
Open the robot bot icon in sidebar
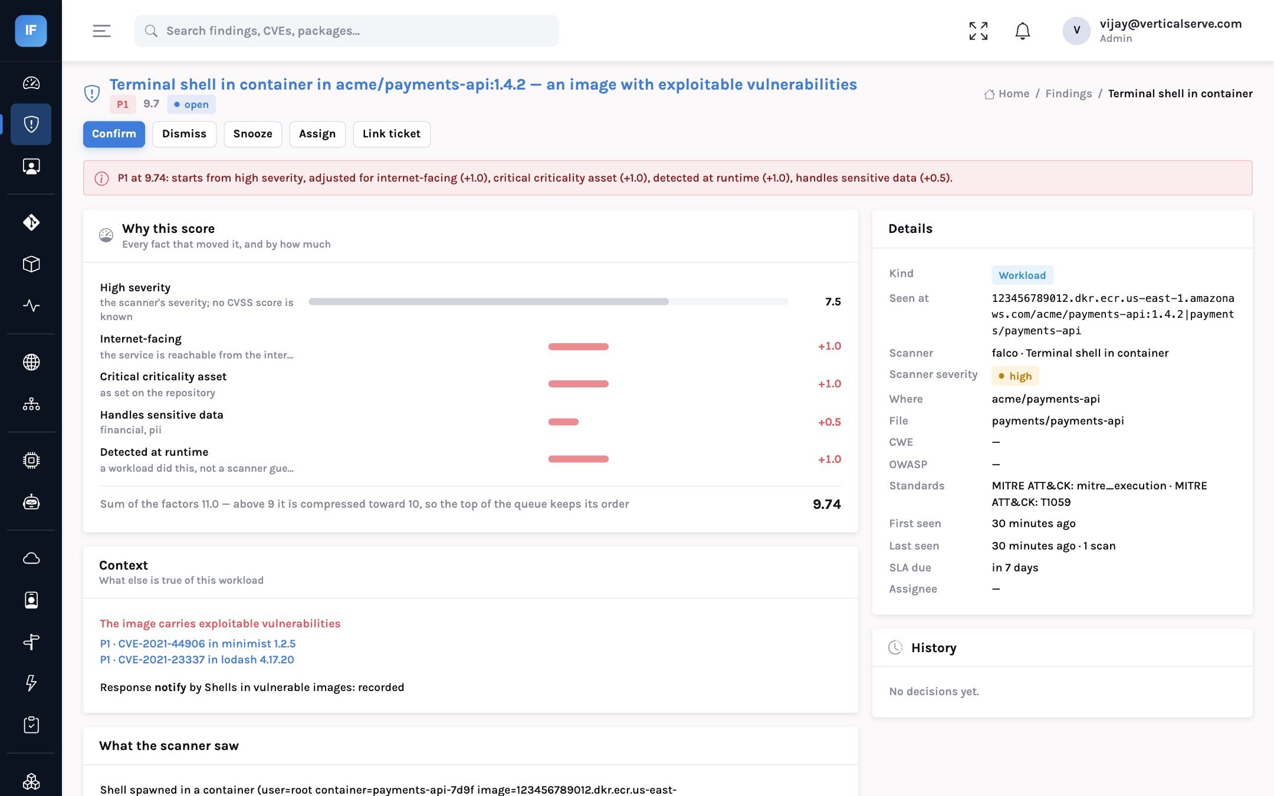point(31,502)
